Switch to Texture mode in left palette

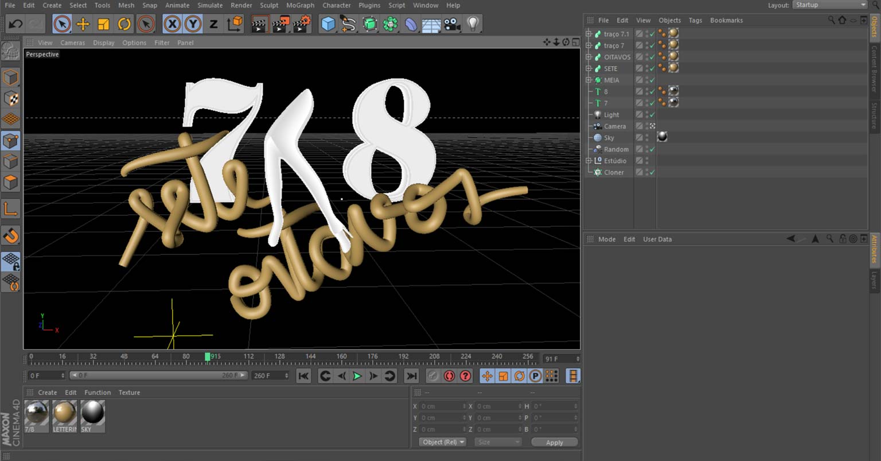10,98
